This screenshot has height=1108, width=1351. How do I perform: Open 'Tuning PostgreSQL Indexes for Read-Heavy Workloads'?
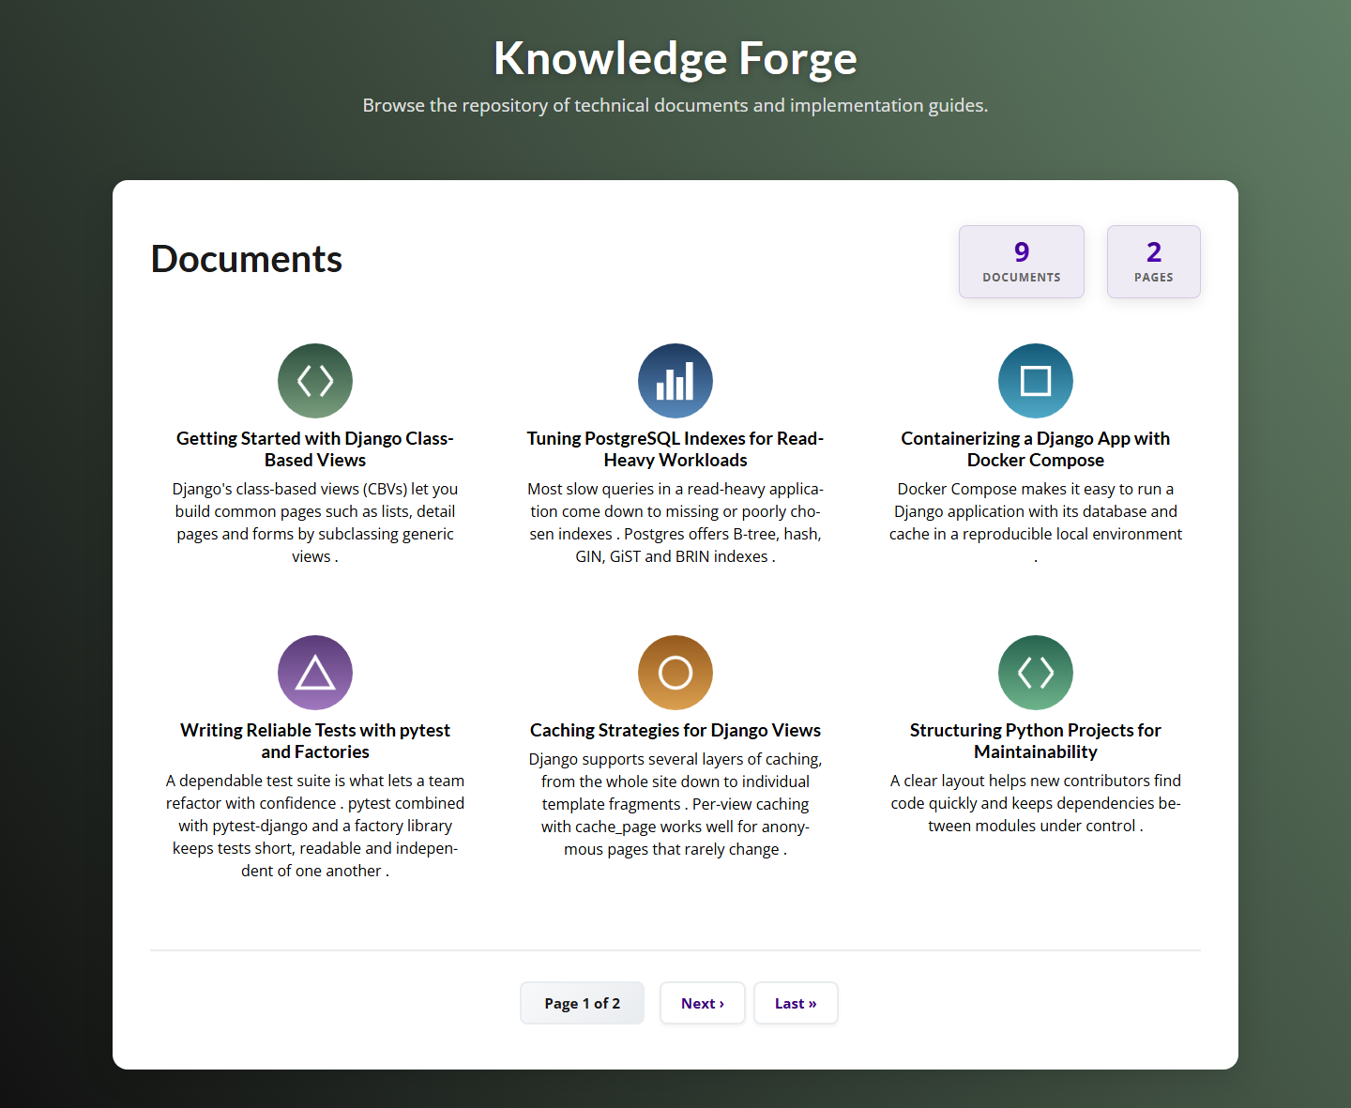point(675,449)
